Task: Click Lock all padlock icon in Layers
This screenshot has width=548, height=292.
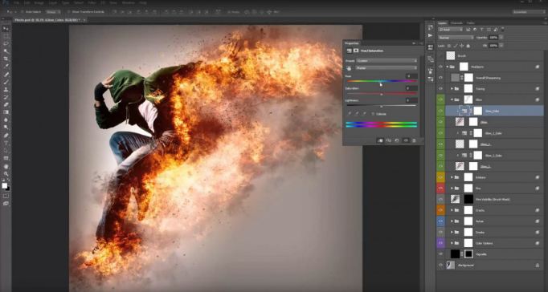Action: (468, 46)
